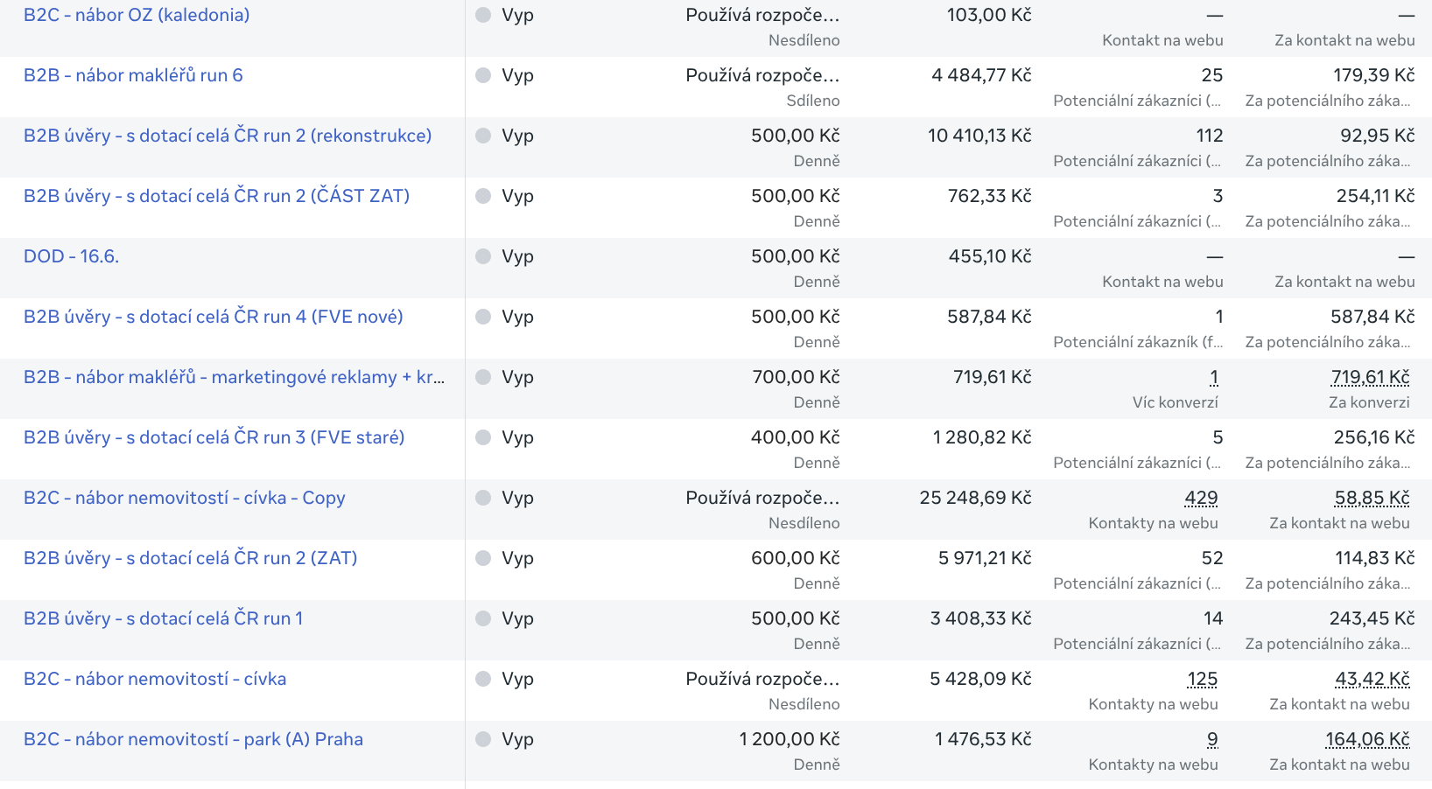
Task: Click the underlined 9 Kontakty na webu result
Action: point(1212,739)
